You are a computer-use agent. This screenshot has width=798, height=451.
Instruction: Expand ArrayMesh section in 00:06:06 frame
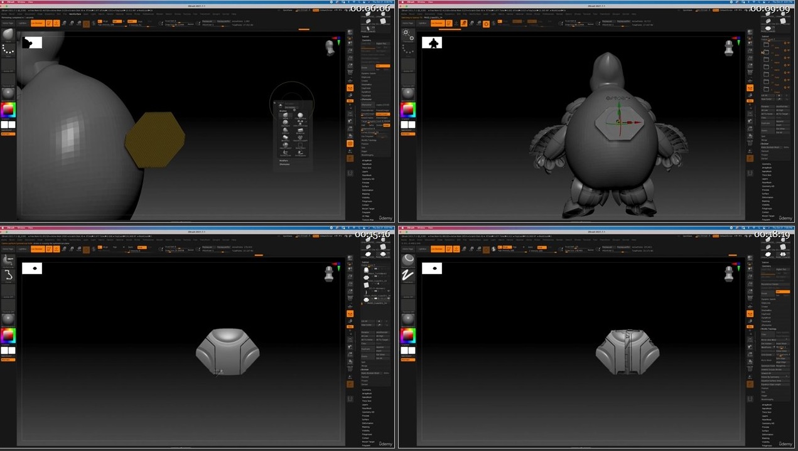point(368,160)
